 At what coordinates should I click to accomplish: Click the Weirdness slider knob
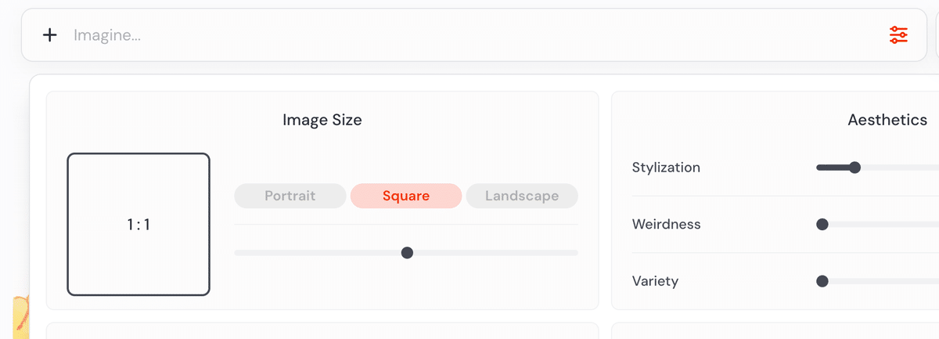[822, 225]
